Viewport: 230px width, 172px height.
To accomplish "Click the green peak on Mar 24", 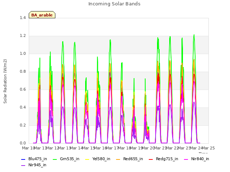I will coord(194,35).
